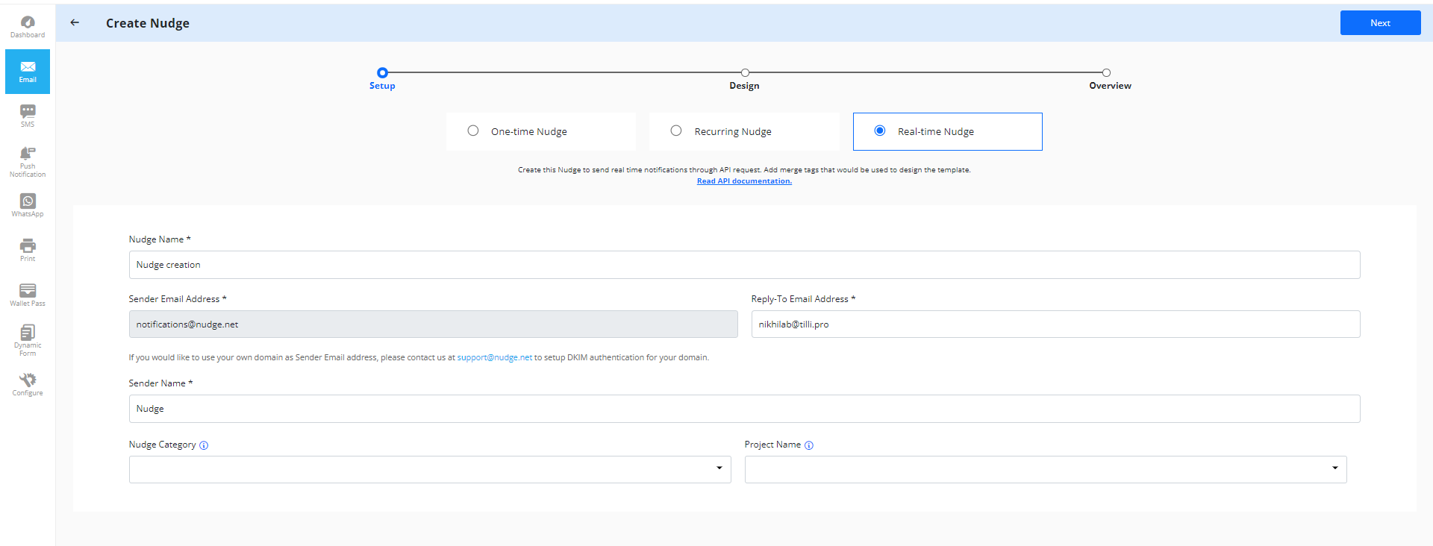Click the Nudge Name input field

click(x=744, y=265)
